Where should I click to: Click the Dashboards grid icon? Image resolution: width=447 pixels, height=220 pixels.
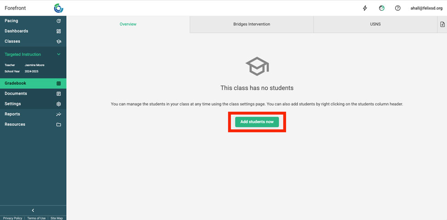(59, 31)
